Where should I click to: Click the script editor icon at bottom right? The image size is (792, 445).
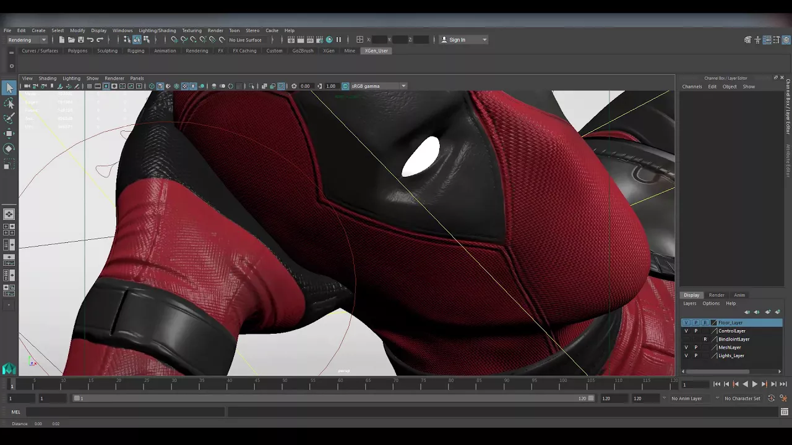pyautogui.click(x=784, y=412)
